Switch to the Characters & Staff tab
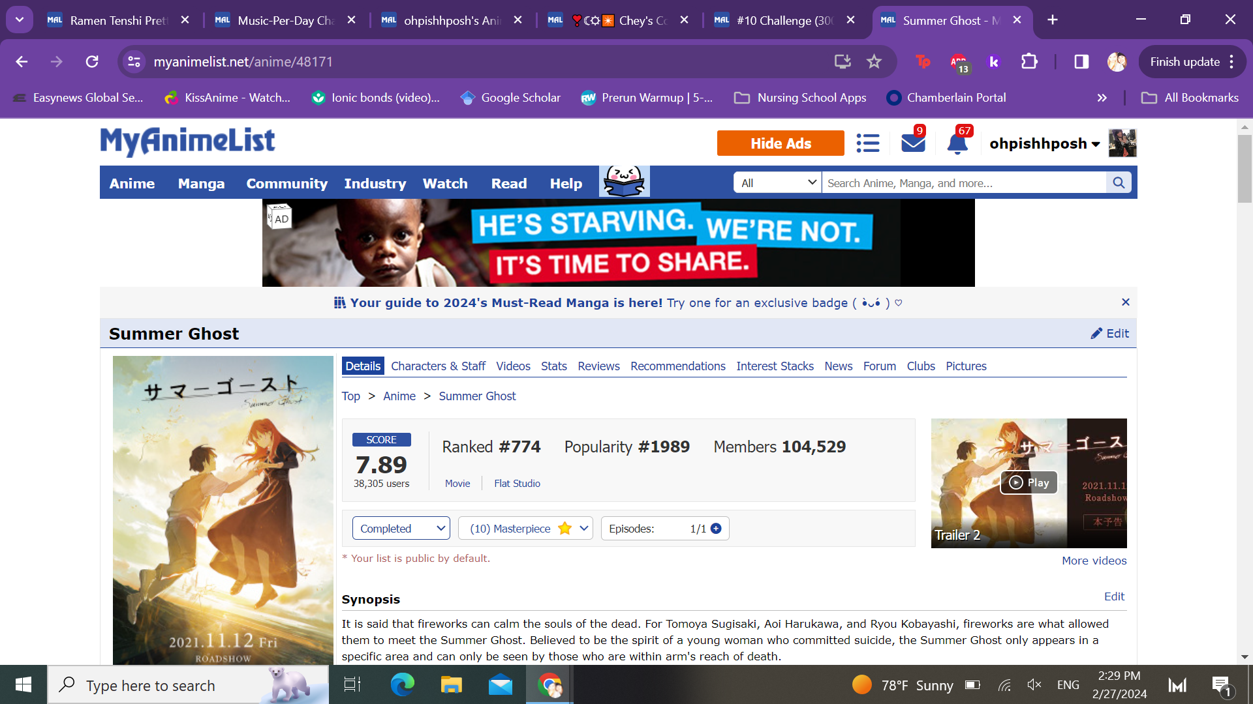The height and width of the screenshot is (704, 1253). [x=438, y=366]
